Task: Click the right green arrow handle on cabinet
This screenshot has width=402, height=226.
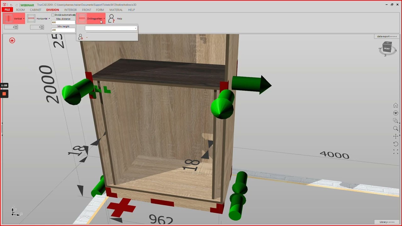Action: (251, 84)
